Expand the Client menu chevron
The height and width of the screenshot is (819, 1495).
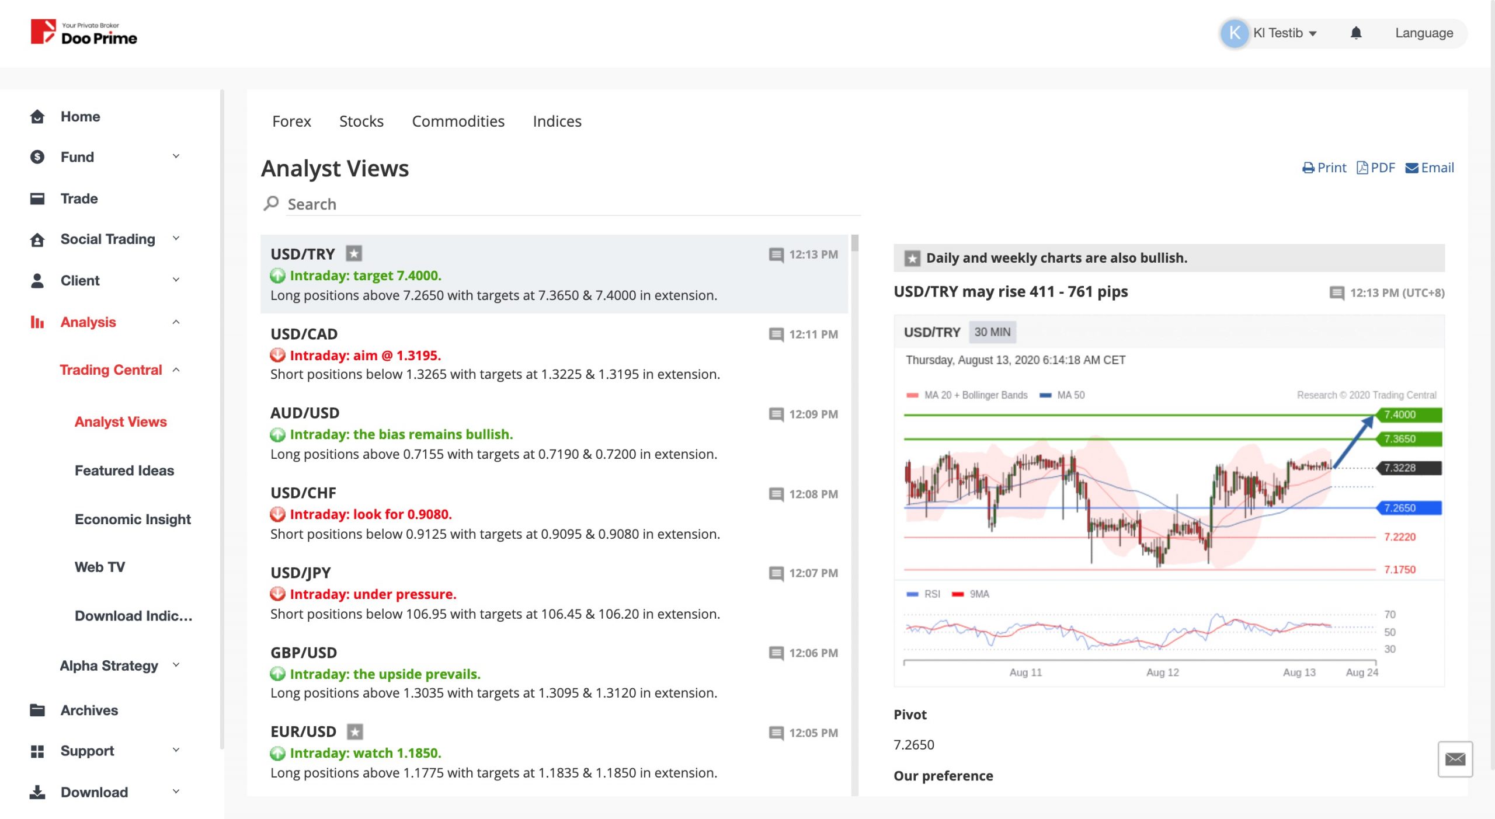(x=176, y=280)
